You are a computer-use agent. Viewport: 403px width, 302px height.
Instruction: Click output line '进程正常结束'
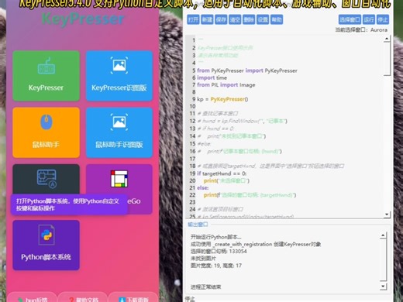tap(205, 287)
